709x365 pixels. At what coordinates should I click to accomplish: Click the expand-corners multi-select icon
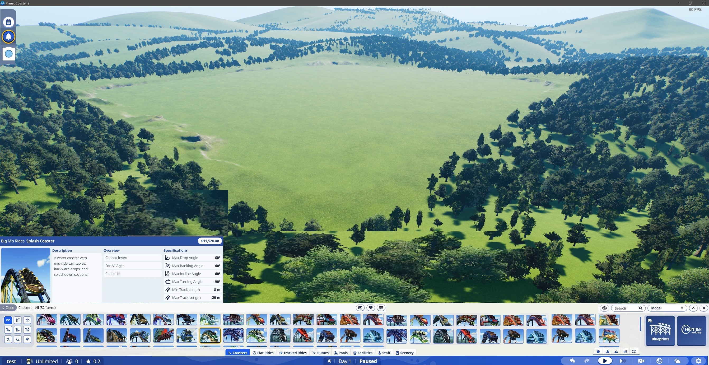tap(634, 352)
